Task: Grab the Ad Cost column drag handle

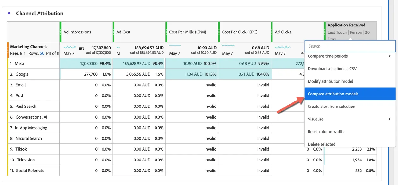Action: 113,32
